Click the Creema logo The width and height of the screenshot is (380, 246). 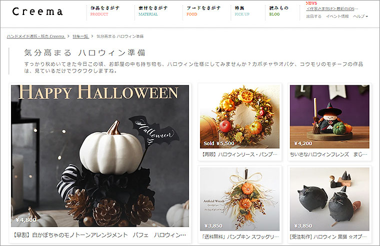pyautogui.click(x=37, y=11)
